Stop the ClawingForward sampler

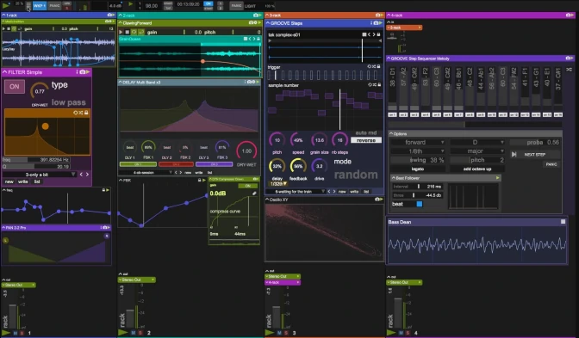click(x=127, y=32)
